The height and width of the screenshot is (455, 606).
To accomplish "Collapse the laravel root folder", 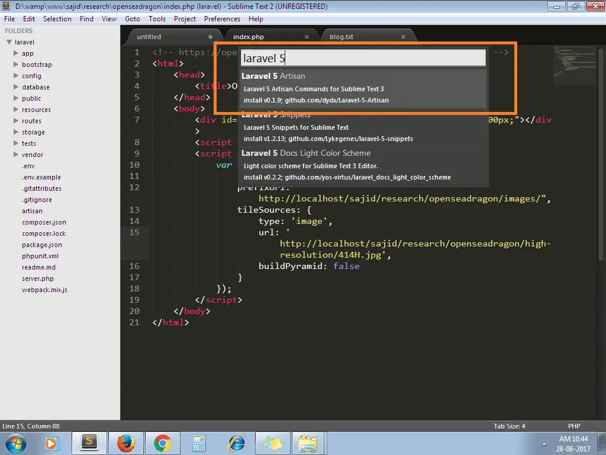I will point(9,42).
